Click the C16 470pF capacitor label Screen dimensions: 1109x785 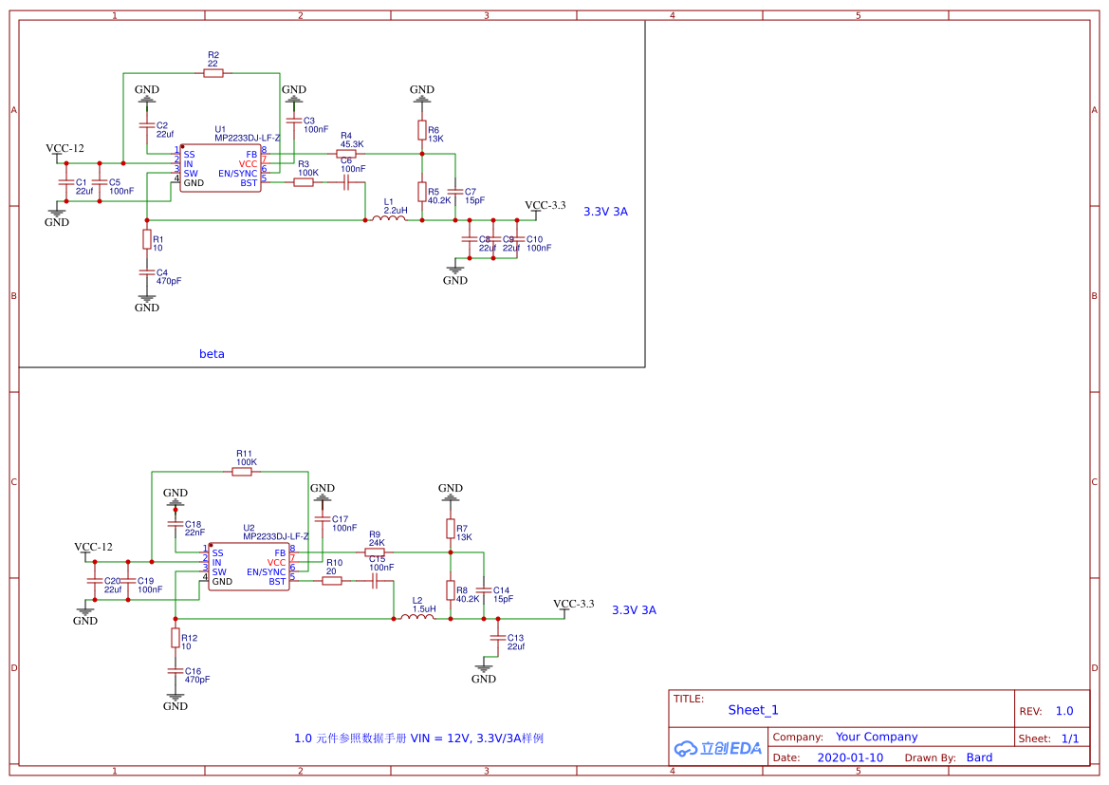(x=197, y=675)
